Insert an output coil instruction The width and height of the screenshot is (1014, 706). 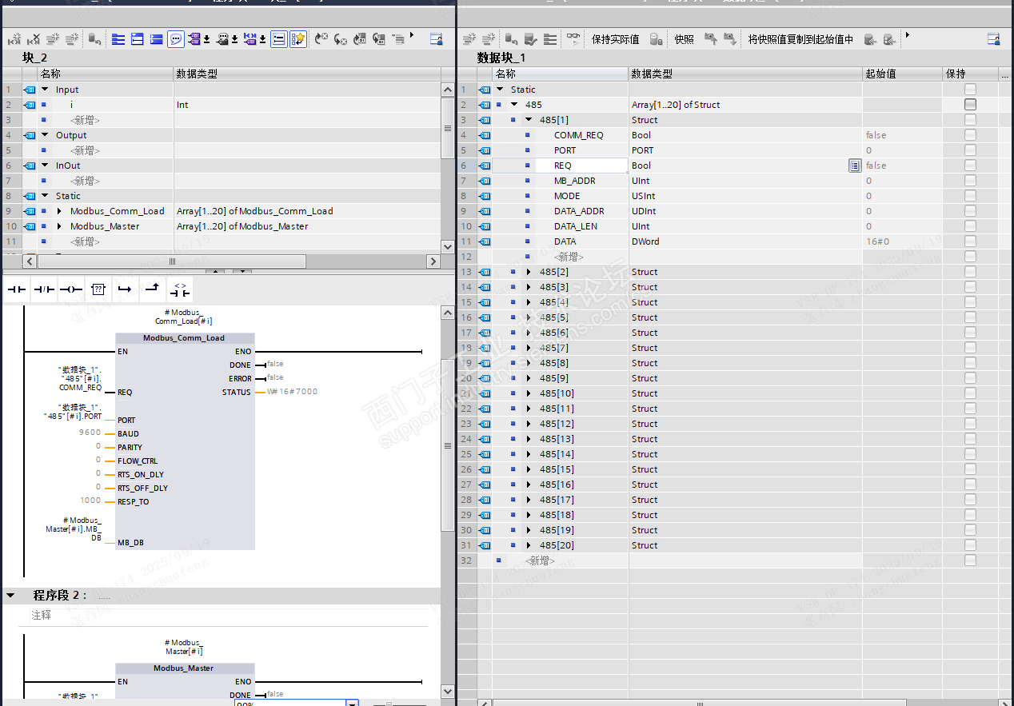point(70,289)
